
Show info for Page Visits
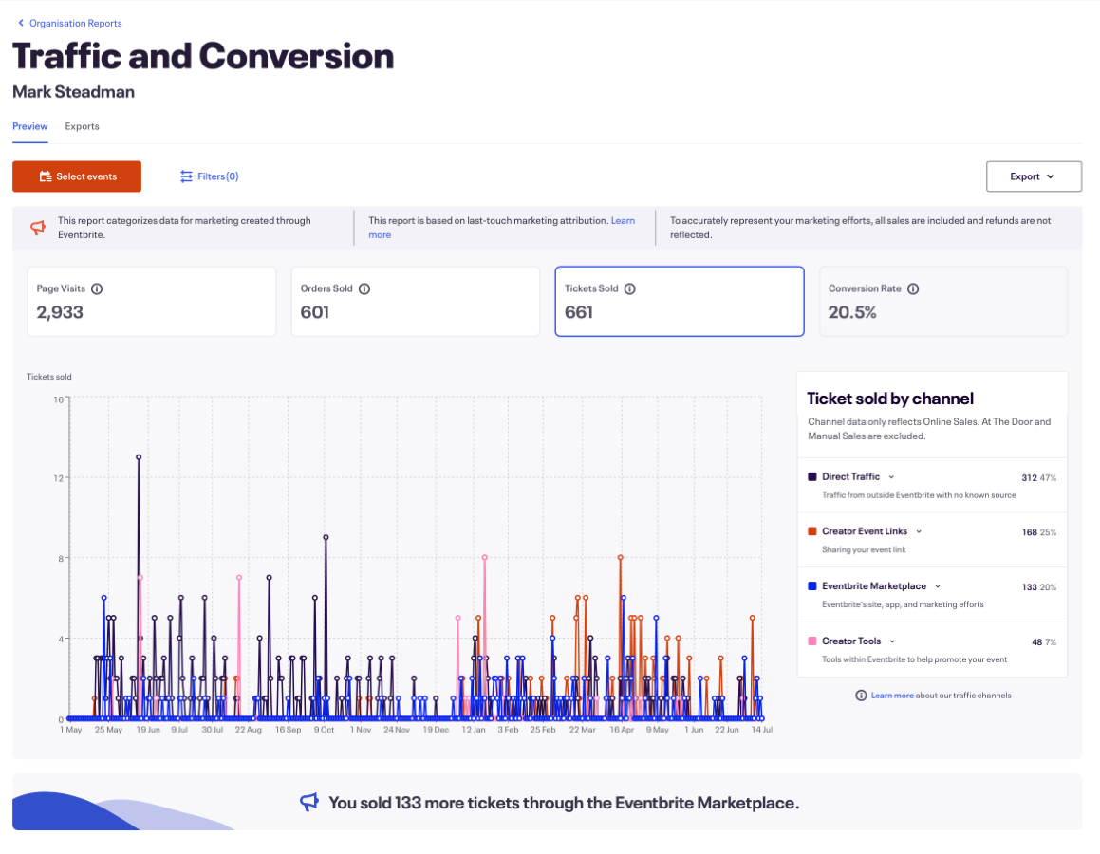(x=97, y=288)
